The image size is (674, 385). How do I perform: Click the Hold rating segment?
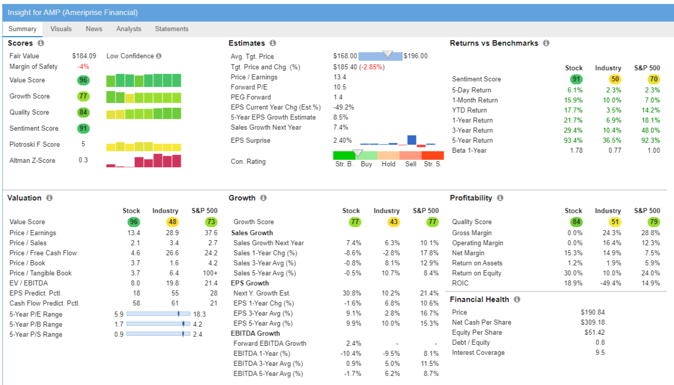[x=388, y=156]
